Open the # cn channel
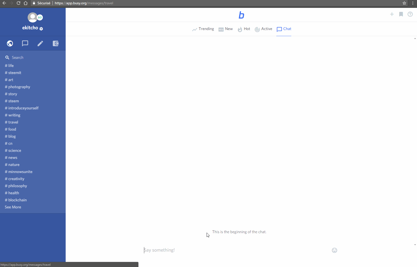 tap(9, 143)
